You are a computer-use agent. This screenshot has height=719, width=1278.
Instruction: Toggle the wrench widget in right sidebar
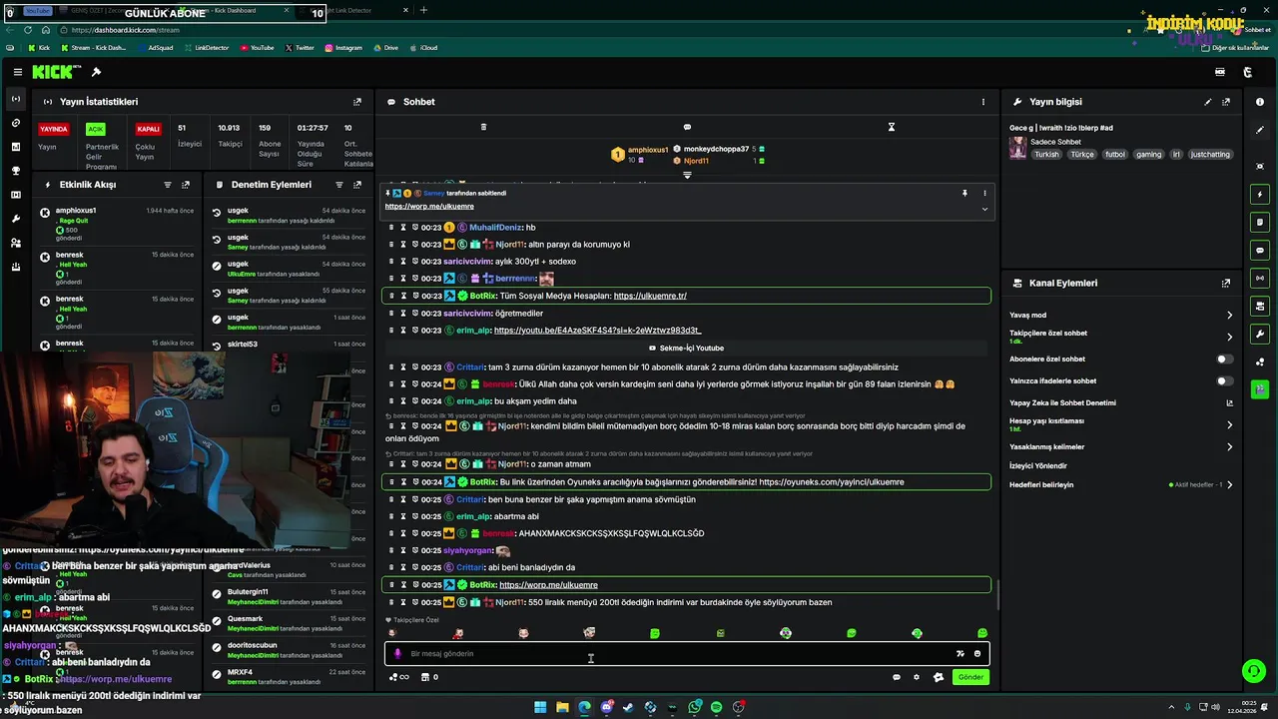coord(1260,334)
